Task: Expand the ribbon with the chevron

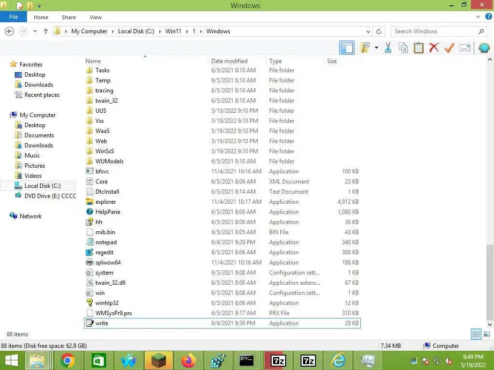Action: [x=478, y=17]
